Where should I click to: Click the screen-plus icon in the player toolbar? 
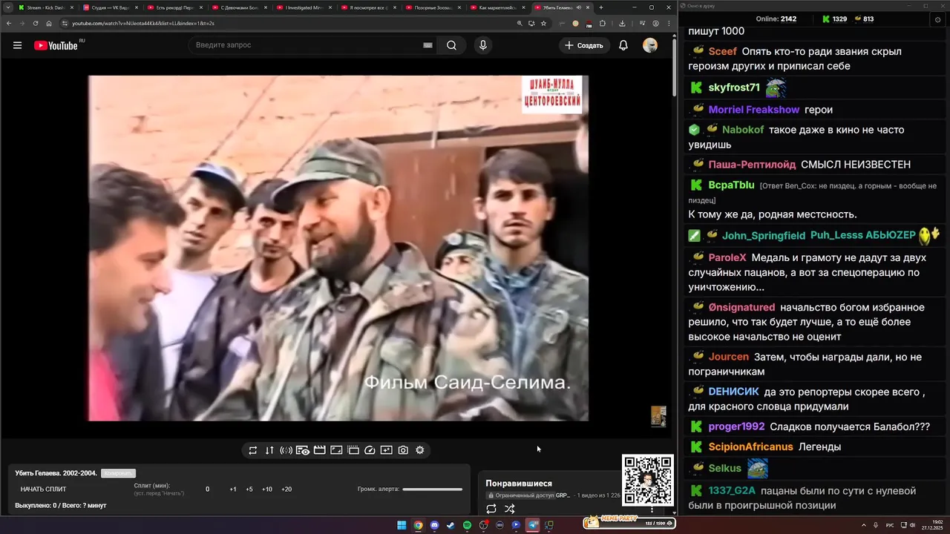click(x=387, y=450)
